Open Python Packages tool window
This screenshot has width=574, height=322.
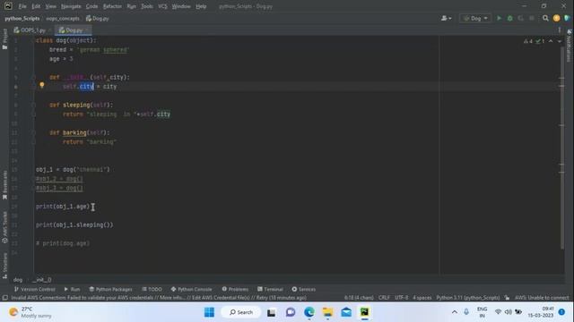pos(110,289)
